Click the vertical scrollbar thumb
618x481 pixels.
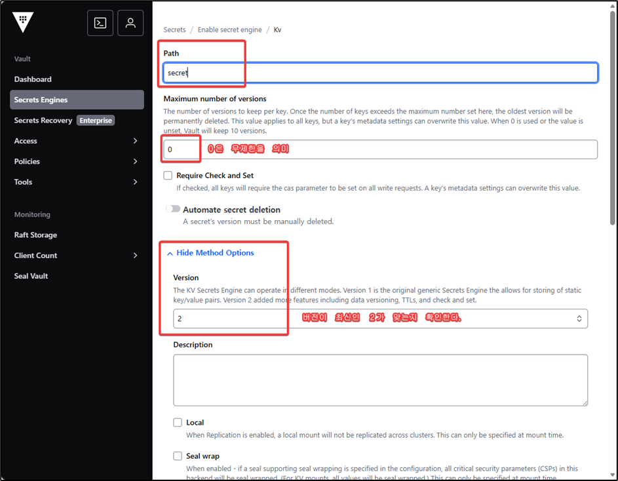(x=613, y=118)
